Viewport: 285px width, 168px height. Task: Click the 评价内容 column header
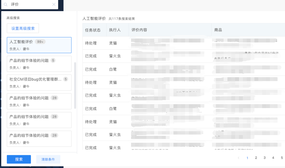click(139, 30)
